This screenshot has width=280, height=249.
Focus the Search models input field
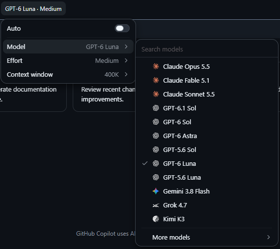click(x=207, y=49)
